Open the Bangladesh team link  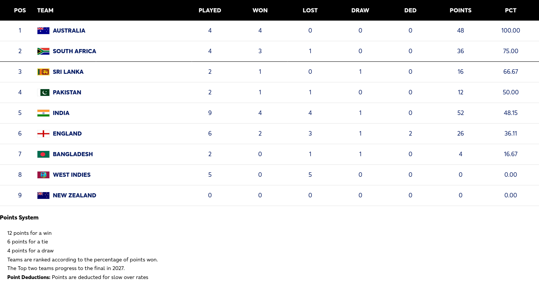coord(73,154)
